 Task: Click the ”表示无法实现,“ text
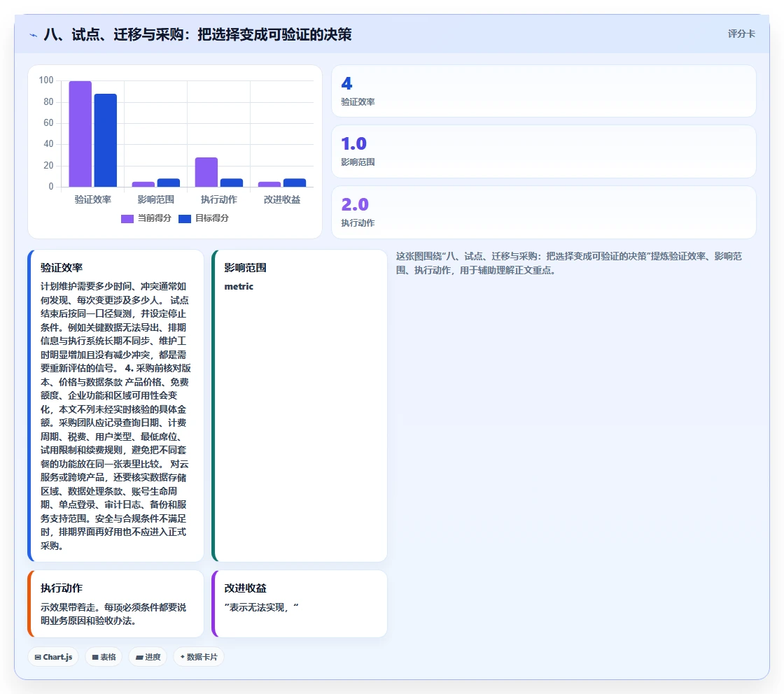pyautogui.click(x=262, y=607)
